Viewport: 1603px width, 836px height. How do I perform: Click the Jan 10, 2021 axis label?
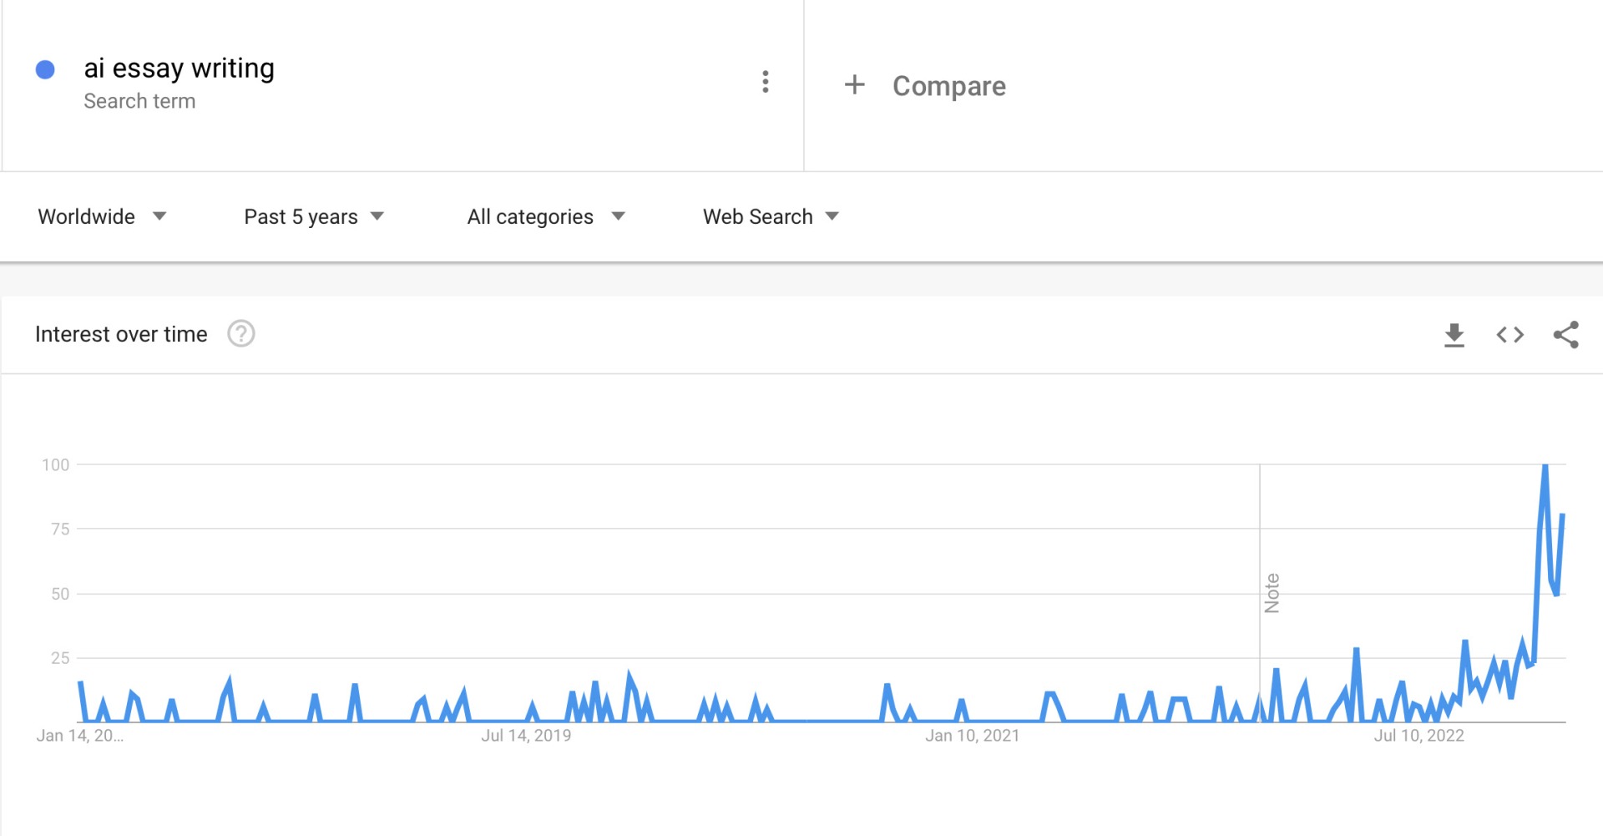tap(972, 736)
